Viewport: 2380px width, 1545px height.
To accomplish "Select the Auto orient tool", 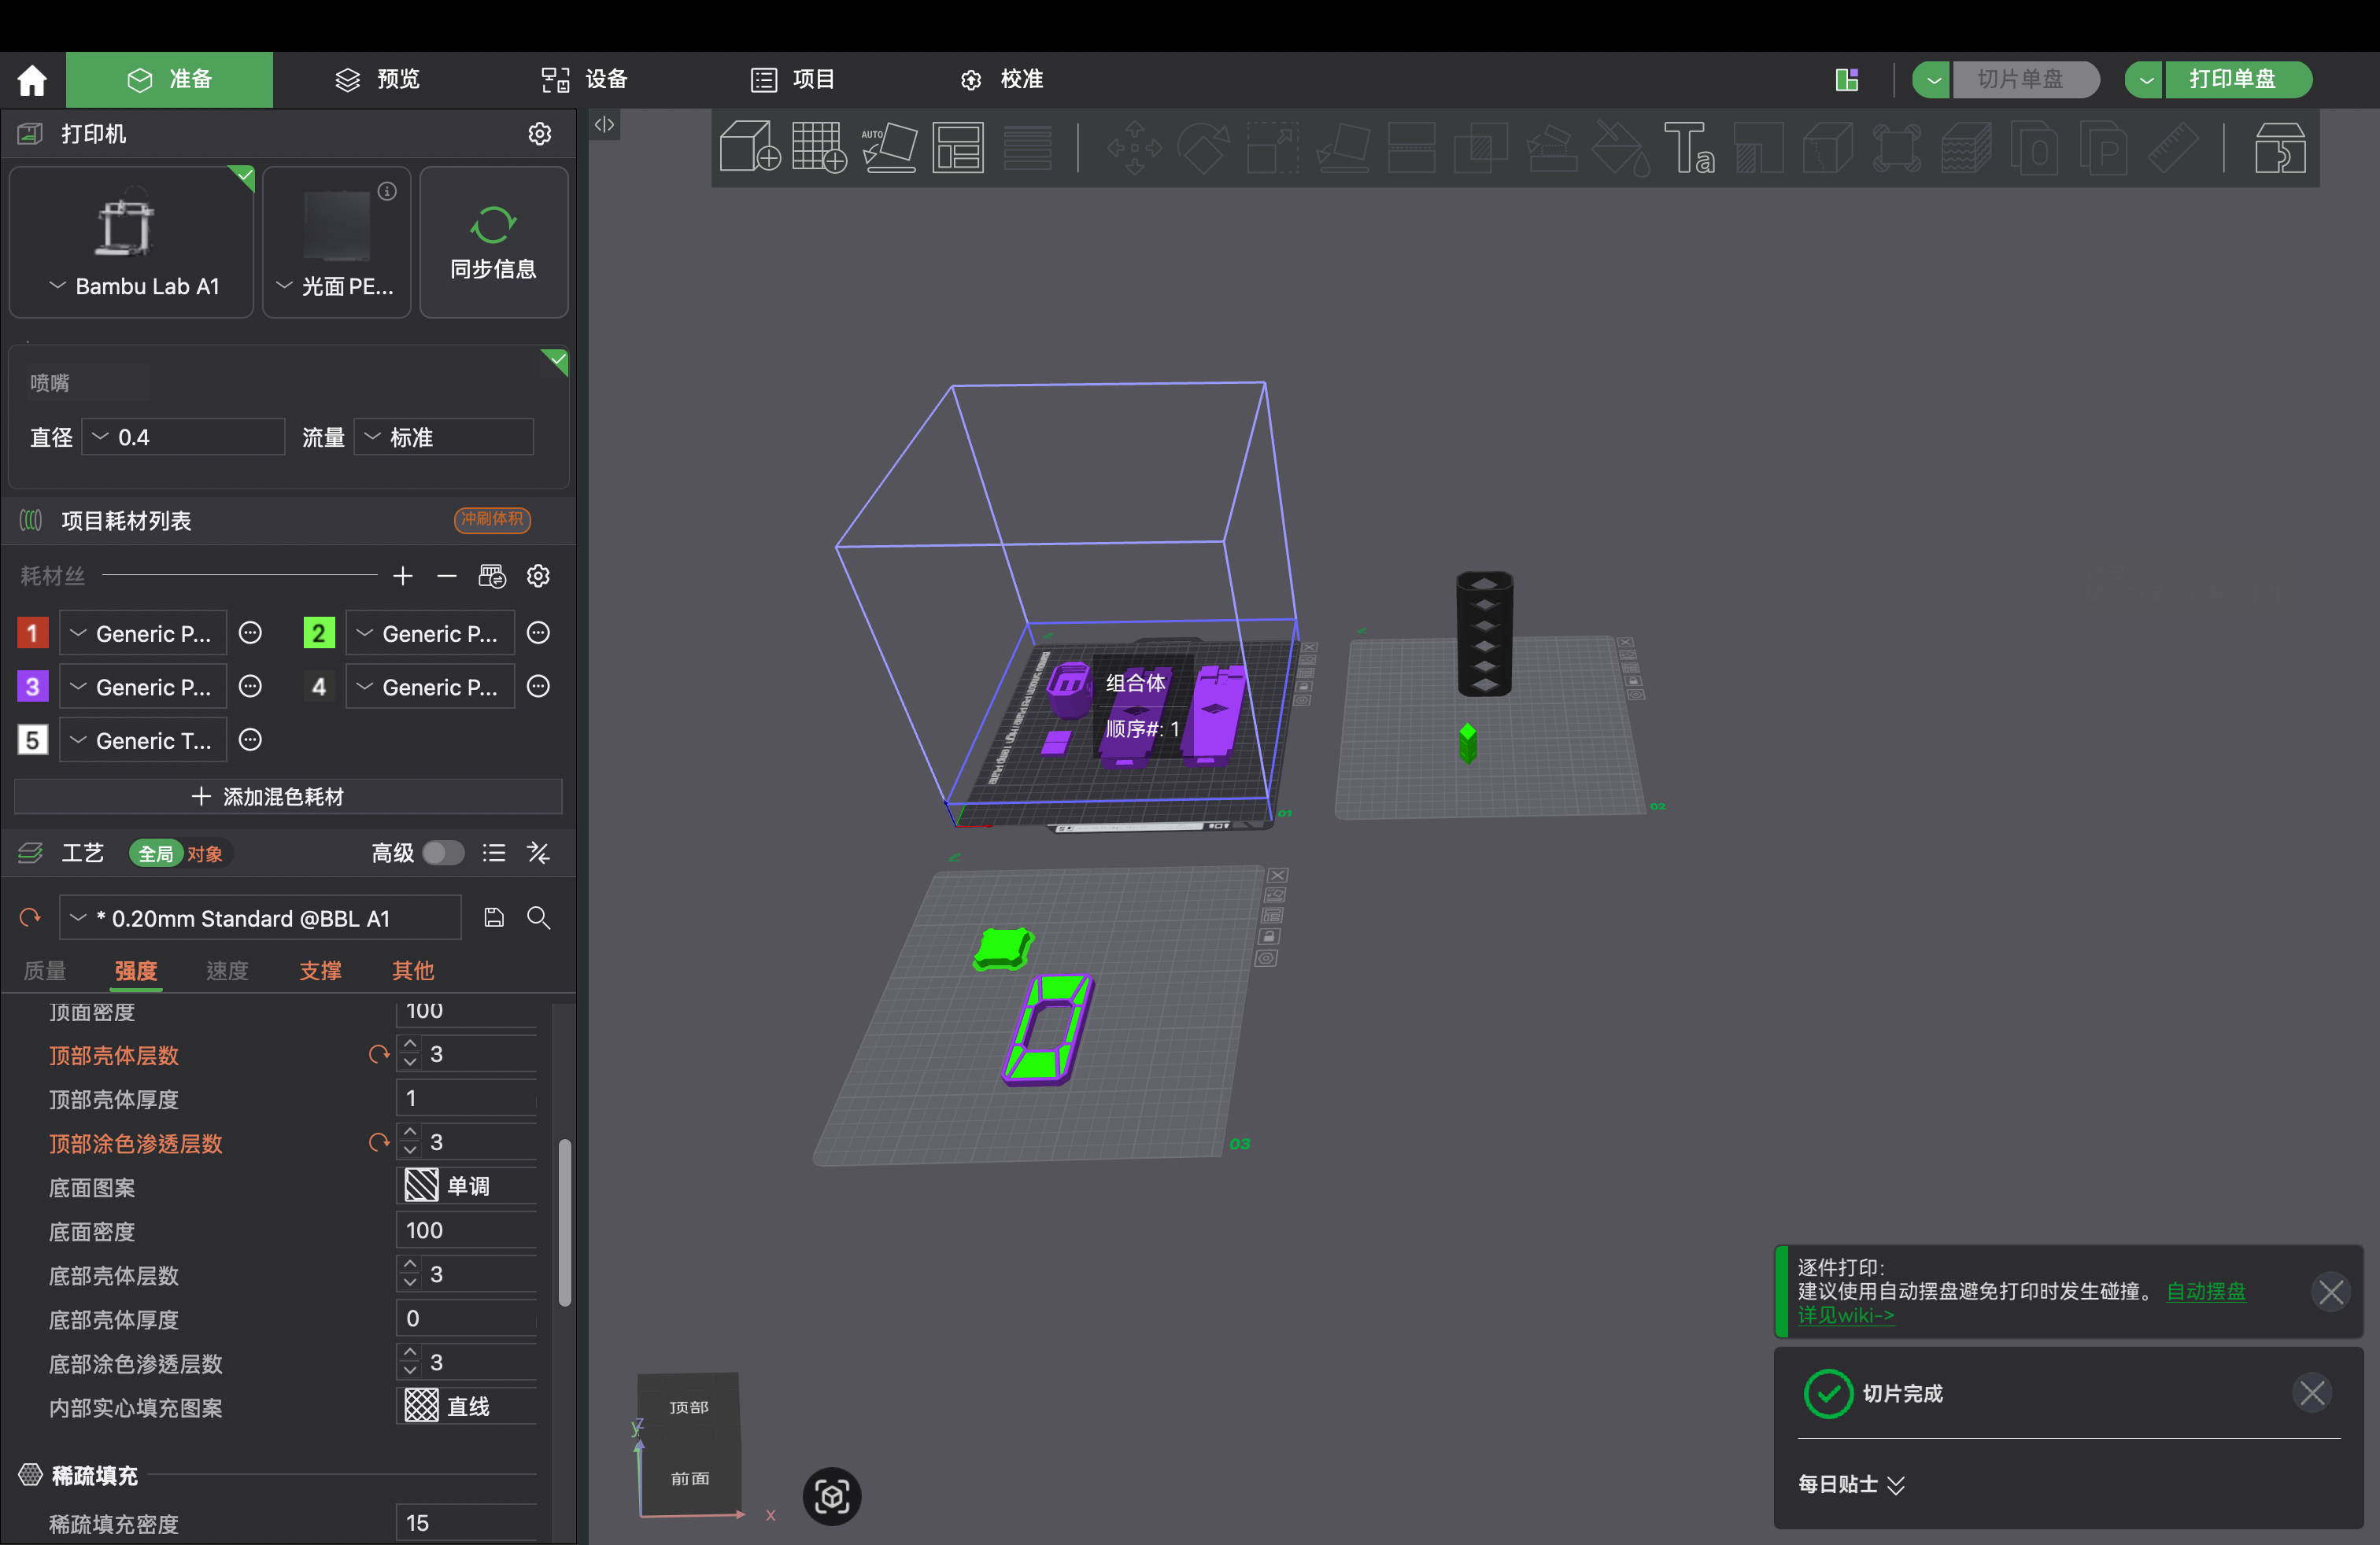I will [x=889, y=147].
